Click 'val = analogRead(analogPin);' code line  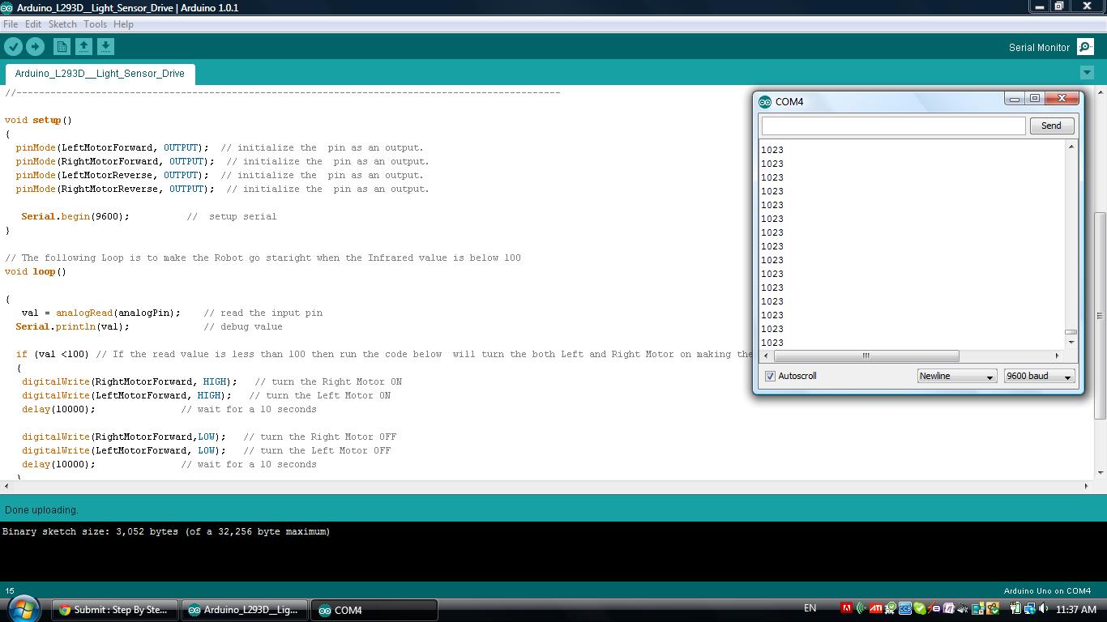[x=101, y=313]
